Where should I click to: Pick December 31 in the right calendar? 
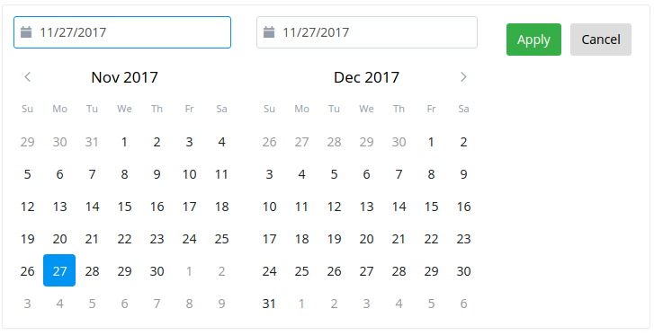[269, 304]
